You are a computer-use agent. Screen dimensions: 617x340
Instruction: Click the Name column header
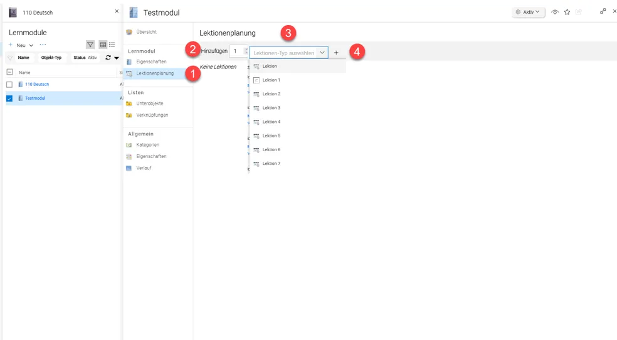(x=24, y=72)
